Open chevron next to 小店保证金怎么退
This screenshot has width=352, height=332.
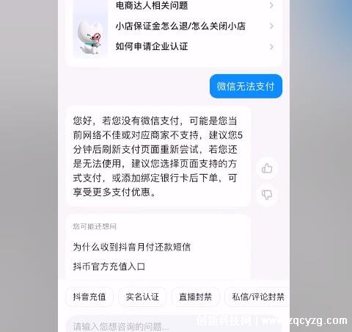click(271, 26)
